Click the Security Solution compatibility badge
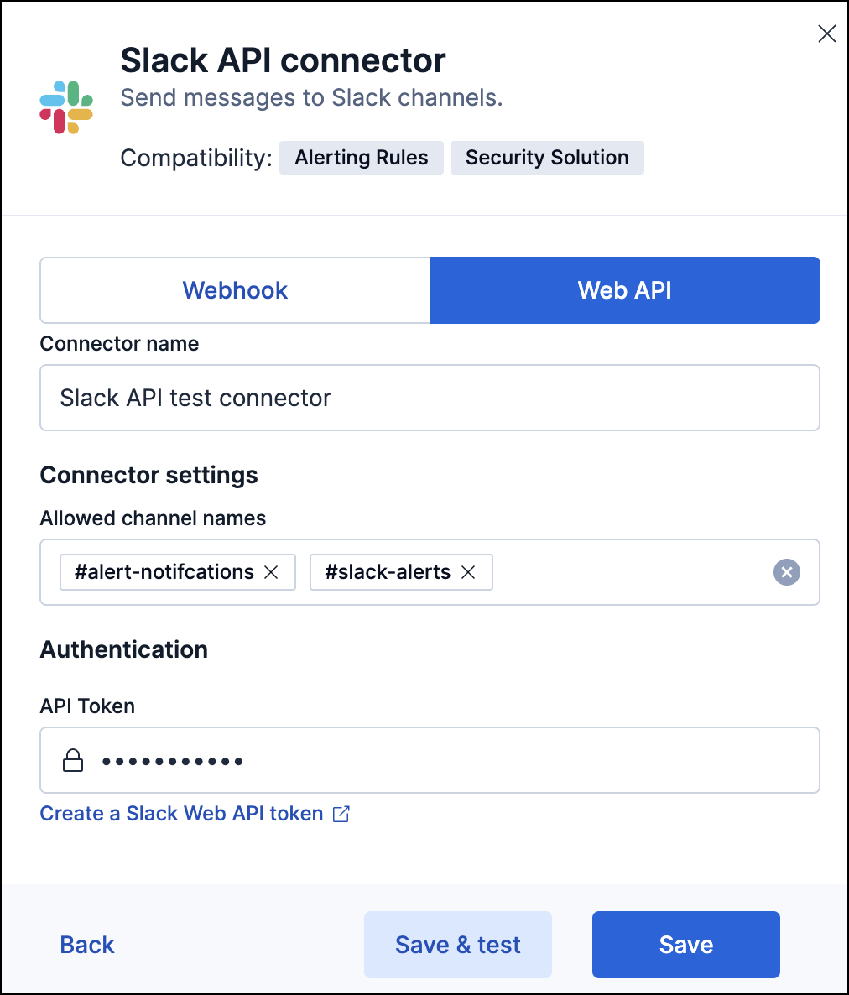The height and width of the screenshot is (995, 849). [547, 157]
